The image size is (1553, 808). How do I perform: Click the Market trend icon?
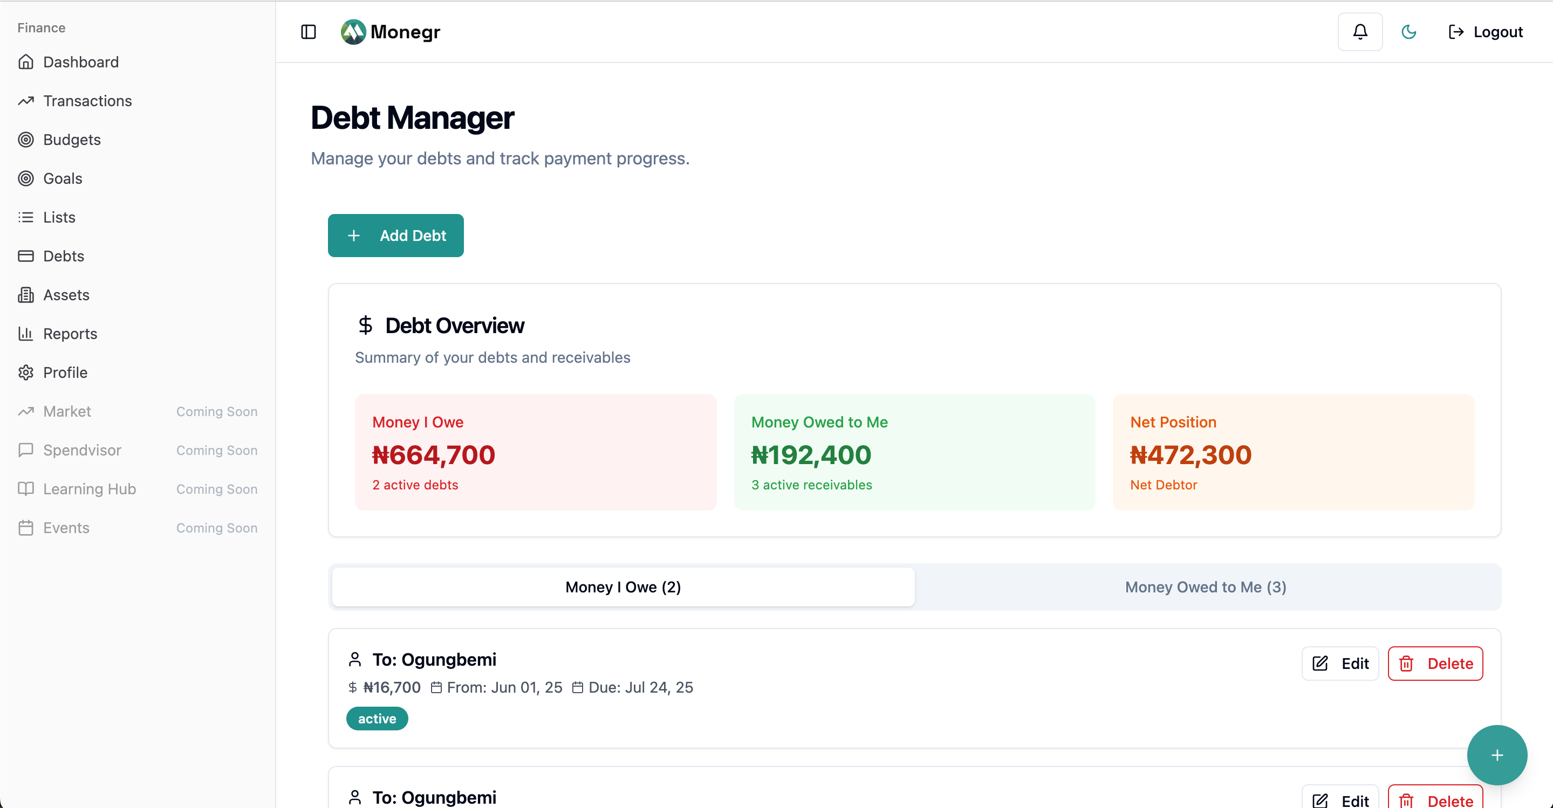tap(26, 411)
